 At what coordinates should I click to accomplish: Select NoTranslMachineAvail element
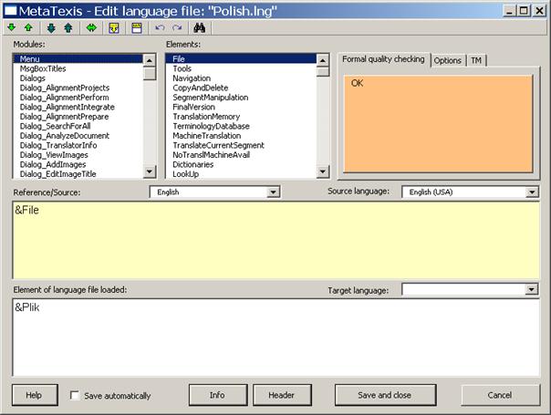(x=241, y=155)
